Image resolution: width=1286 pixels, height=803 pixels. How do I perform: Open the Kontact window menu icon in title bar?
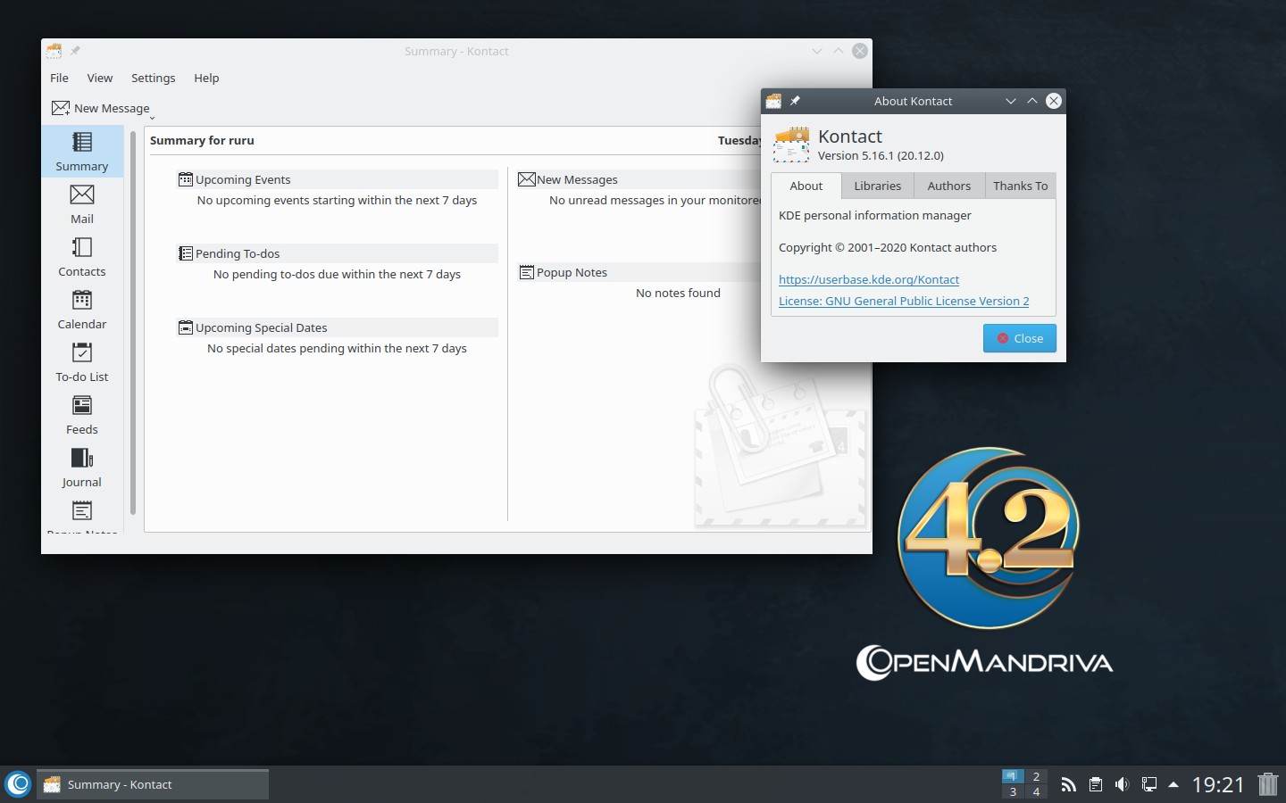54,51
